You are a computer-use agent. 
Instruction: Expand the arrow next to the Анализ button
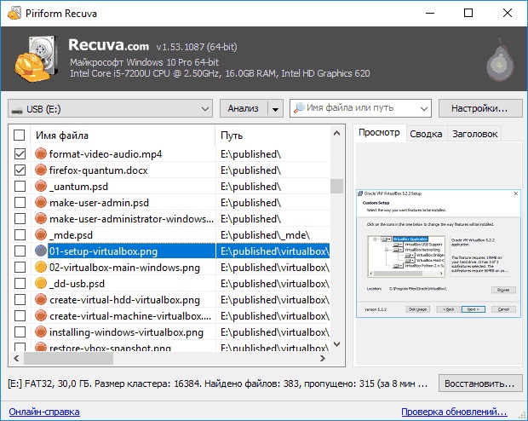[274, 108]
